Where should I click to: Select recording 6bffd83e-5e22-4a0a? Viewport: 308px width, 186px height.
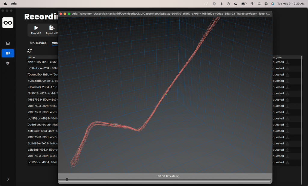click(x=43, y=143)
